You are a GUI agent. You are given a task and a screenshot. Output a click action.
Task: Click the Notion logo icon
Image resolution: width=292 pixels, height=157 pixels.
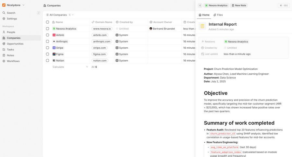click(x=54, y=61)
